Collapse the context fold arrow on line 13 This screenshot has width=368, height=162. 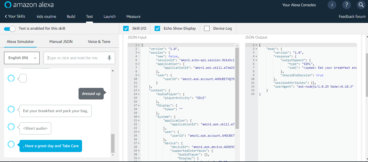click(x=139, y=90)
